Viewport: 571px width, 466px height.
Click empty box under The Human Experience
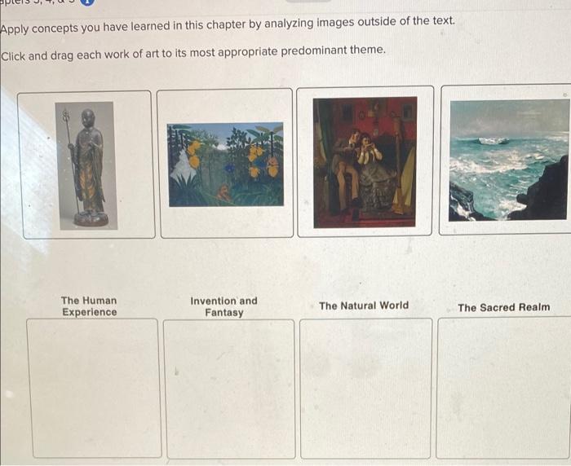tap(94, 388)
